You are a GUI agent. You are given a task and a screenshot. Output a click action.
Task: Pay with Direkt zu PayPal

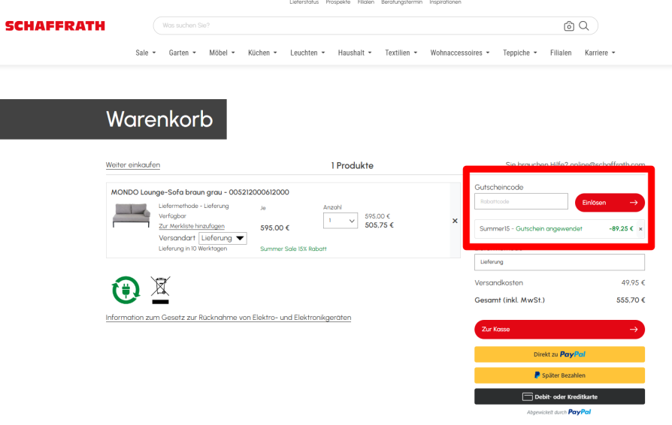point(559,354)
